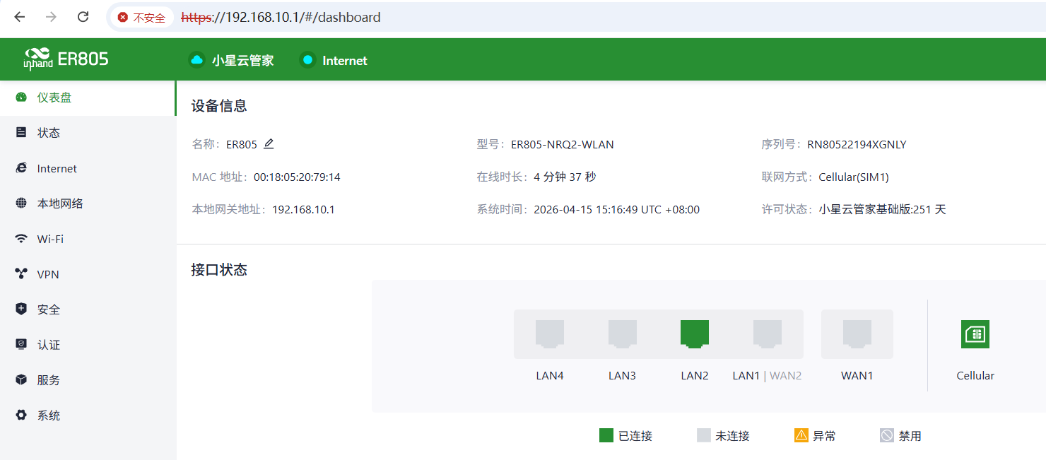
Task: Click the LAN3 port icon
Action: (x=623, y=334)
